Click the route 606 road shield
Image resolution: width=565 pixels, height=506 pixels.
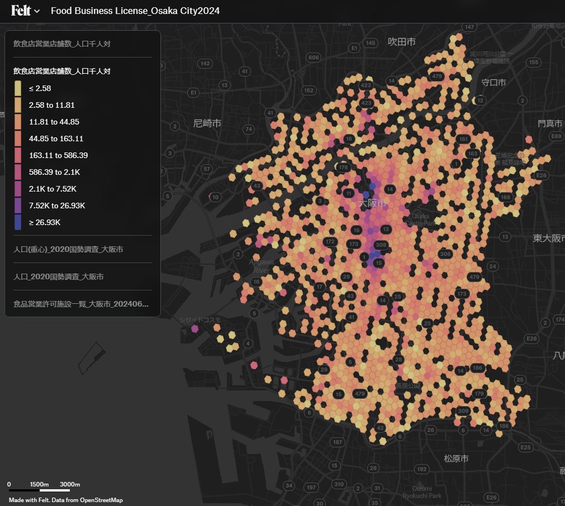pyautogui.click(x=314, y=58)
